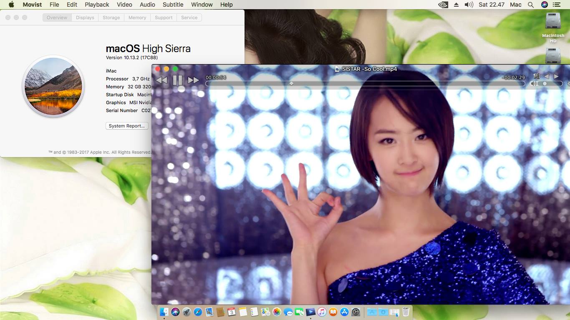Open the File menu
The width and height of the screenshot is (570, 320).
point(54,5)
